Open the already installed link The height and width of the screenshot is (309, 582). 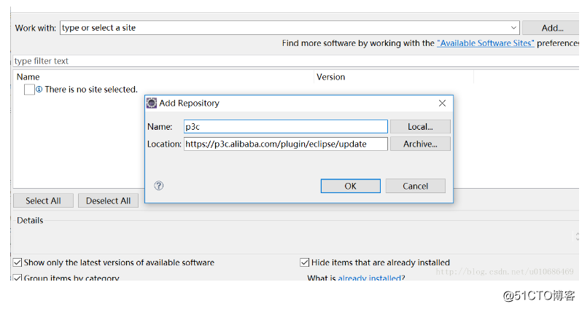(x=369, y=278)
